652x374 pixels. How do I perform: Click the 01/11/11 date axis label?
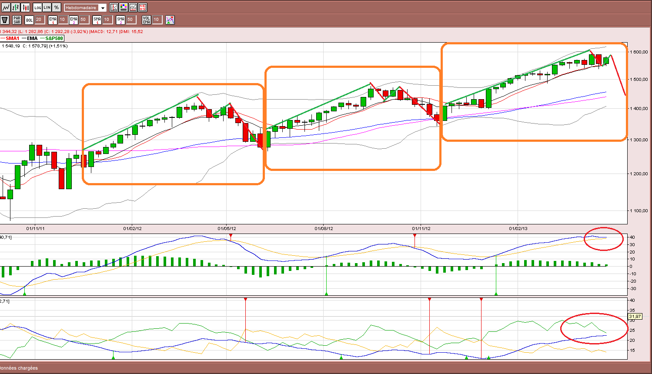click(35, 228)
